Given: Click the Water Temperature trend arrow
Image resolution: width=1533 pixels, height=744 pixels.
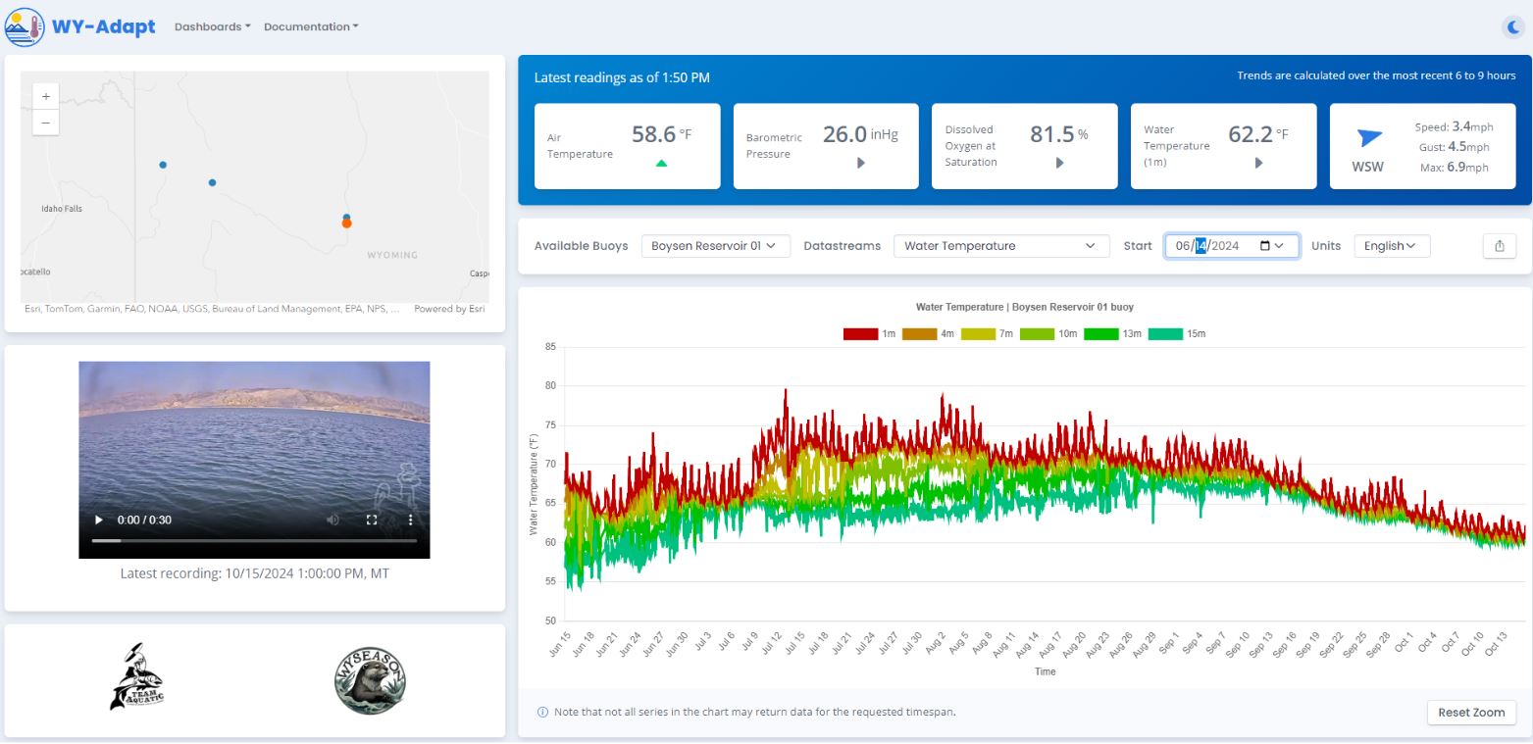Looking at the screenshot, I should (1259, 164).
